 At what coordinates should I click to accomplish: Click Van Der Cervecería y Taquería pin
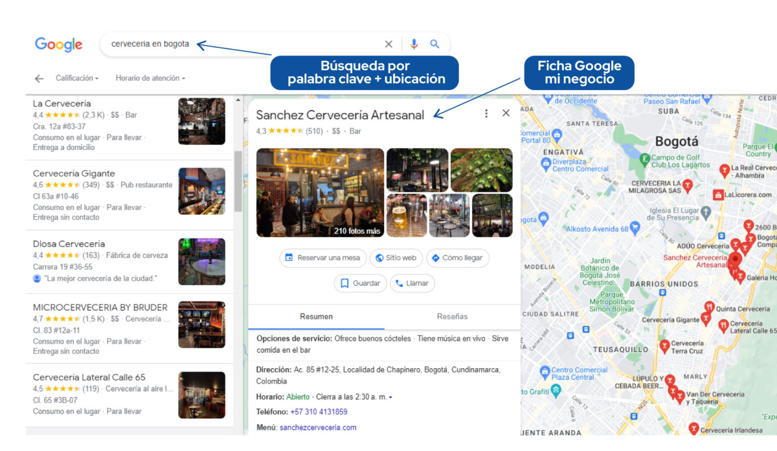coord(679,397)
